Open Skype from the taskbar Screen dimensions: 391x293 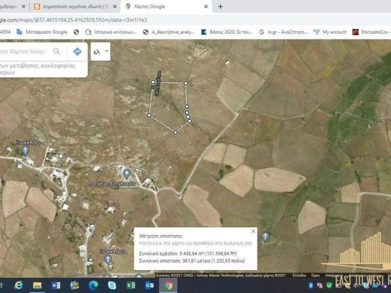point(112,285)
